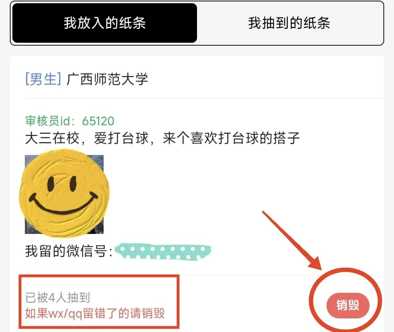The height and width of the screenshot is (332, 394).
Task: Switch to the 我抽到的纸条 tab
Action: click(x=289, y=23)
